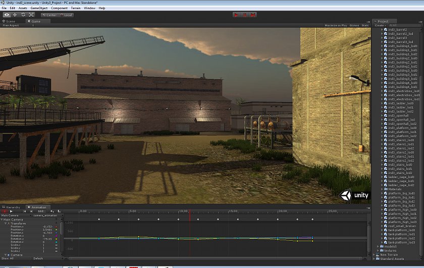Open the Show: All dropdown
This screenshot has height=268, width=424.
pos(16,258)
